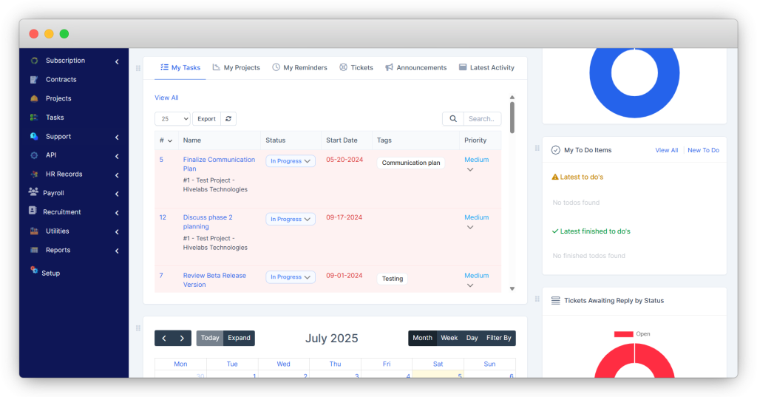The image size is (757, 397).
Task: Click the refresh icon beside Export
Action: point(229,119)
